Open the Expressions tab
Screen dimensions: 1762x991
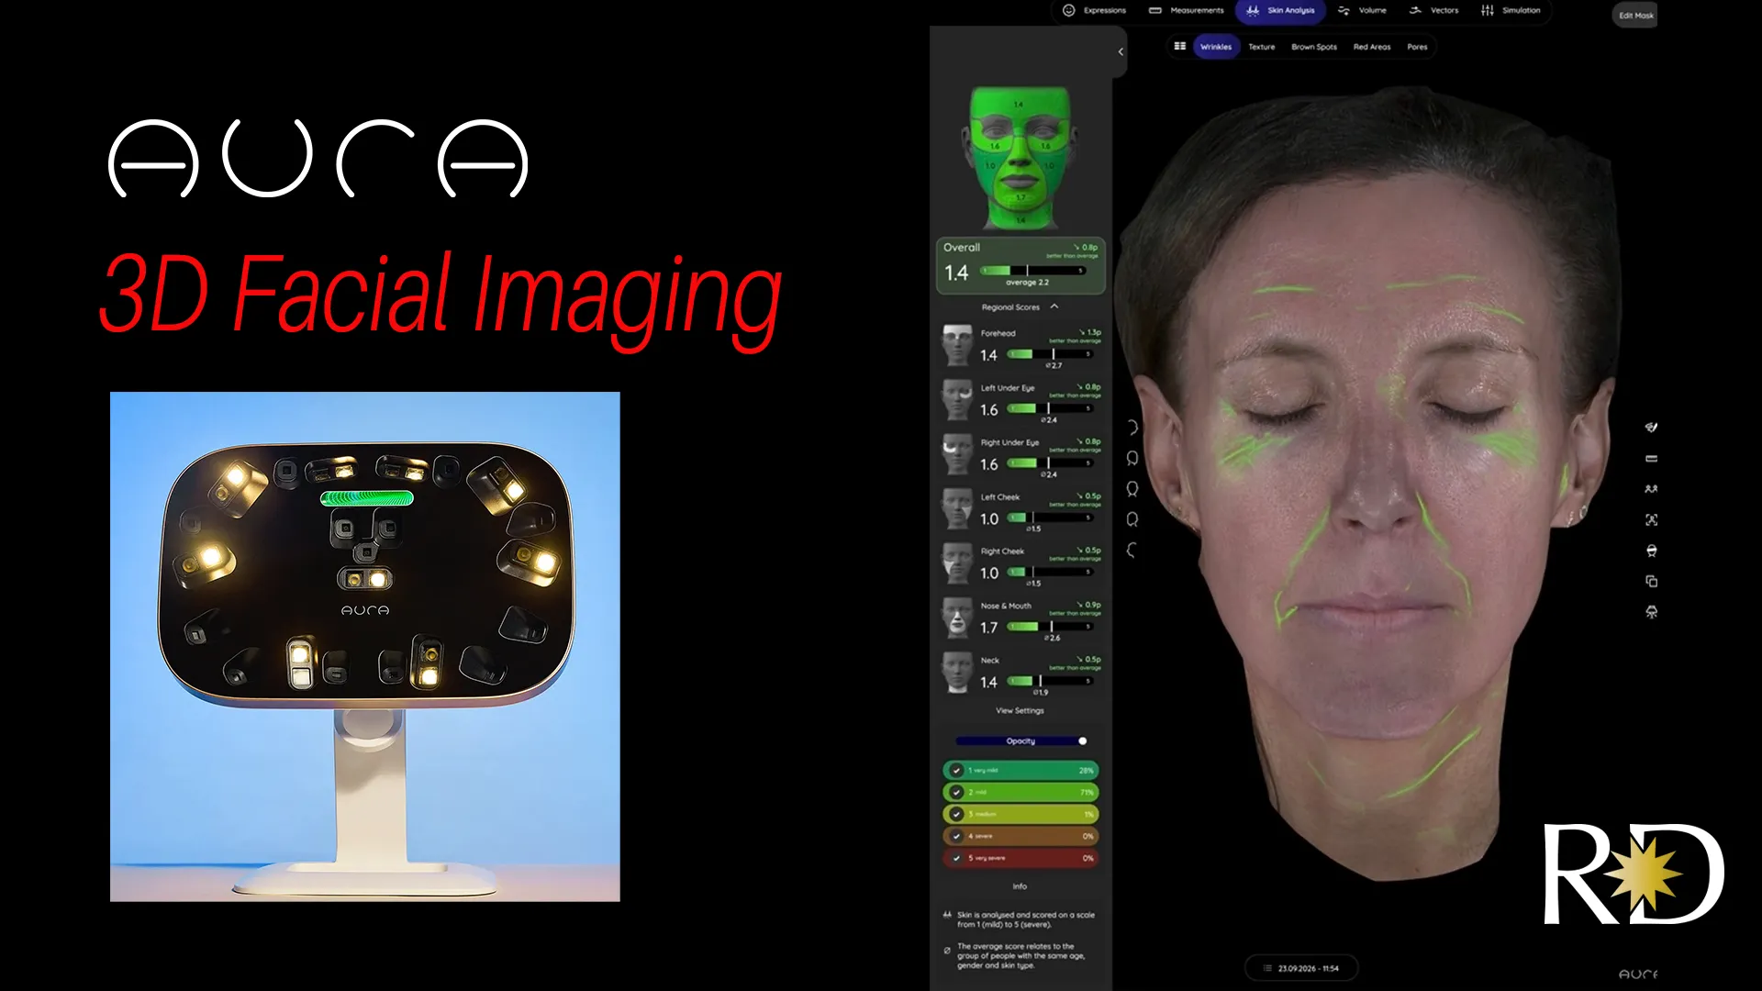[1095, 10]
